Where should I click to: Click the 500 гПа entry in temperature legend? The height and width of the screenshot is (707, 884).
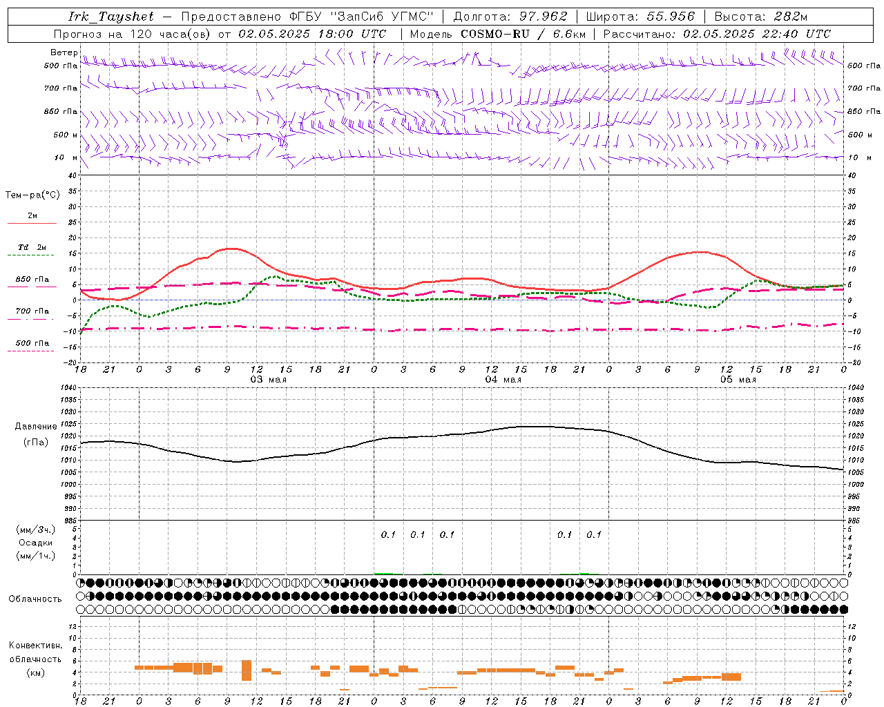point(32,343)
